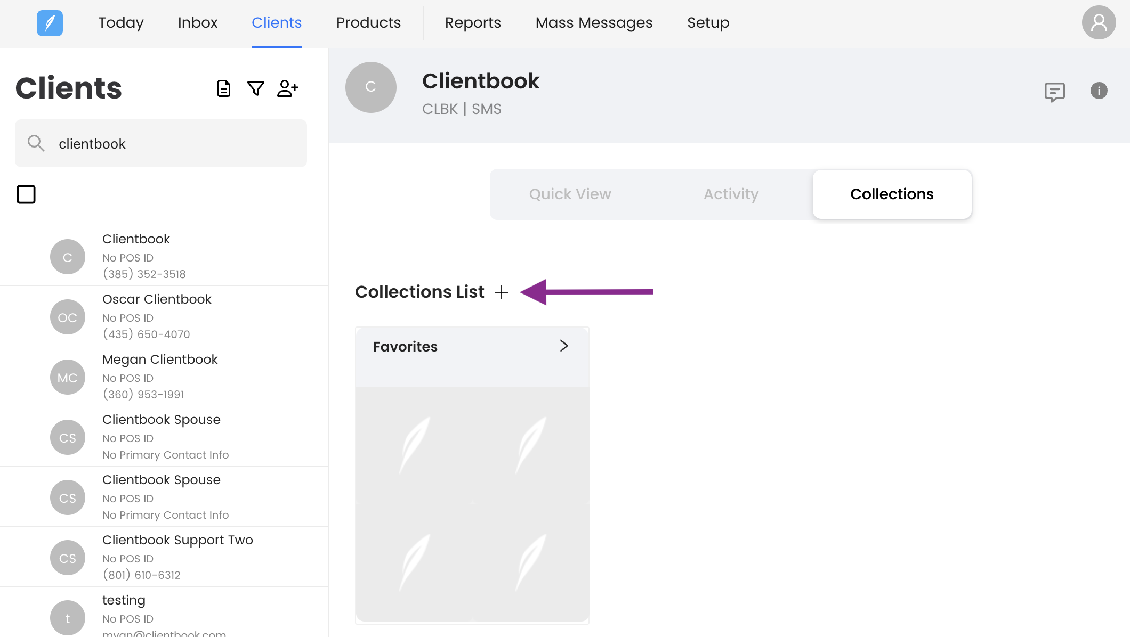1130x637 pixels.
Task: Open the Favorites collection thumbnail
Action: pos(472,503)
